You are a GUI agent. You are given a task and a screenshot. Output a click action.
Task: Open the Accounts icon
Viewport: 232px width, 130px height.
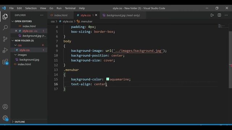pyautogui.click(x=5, y=107)
